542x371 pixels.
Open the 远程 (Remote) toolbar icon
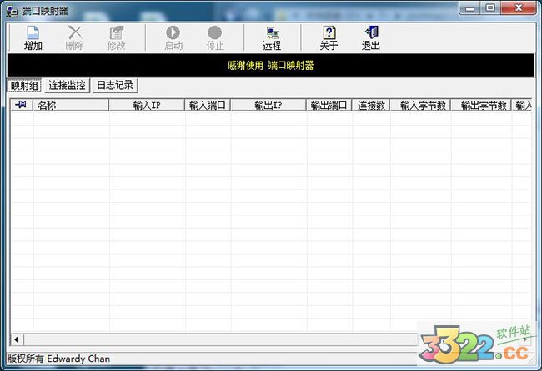pyautogui.click(x=272, y=38)
